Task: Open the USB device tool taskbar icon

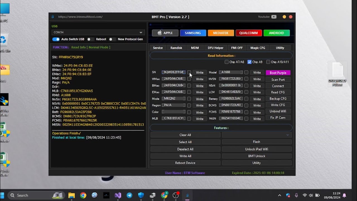Action: pyautogui.click(x=153, y=195)
